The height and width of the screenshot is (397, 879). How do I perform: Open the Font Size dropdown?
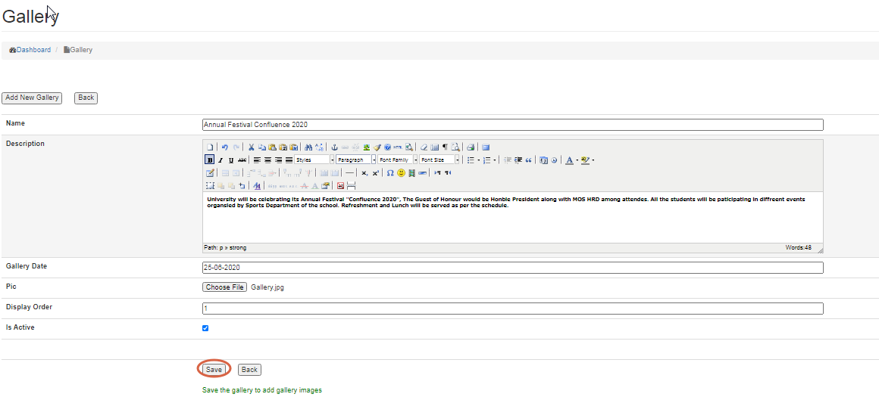(440, 160)
